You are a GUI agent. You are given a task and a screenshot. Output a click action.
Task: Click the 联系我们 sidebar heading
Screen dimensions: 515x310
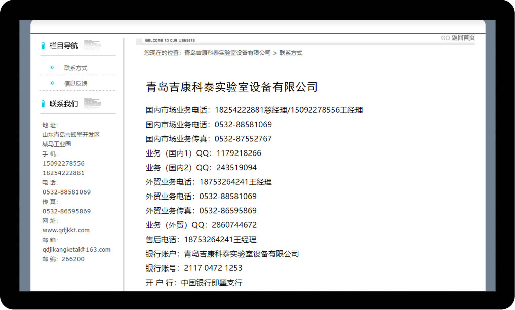click(64, 104)
